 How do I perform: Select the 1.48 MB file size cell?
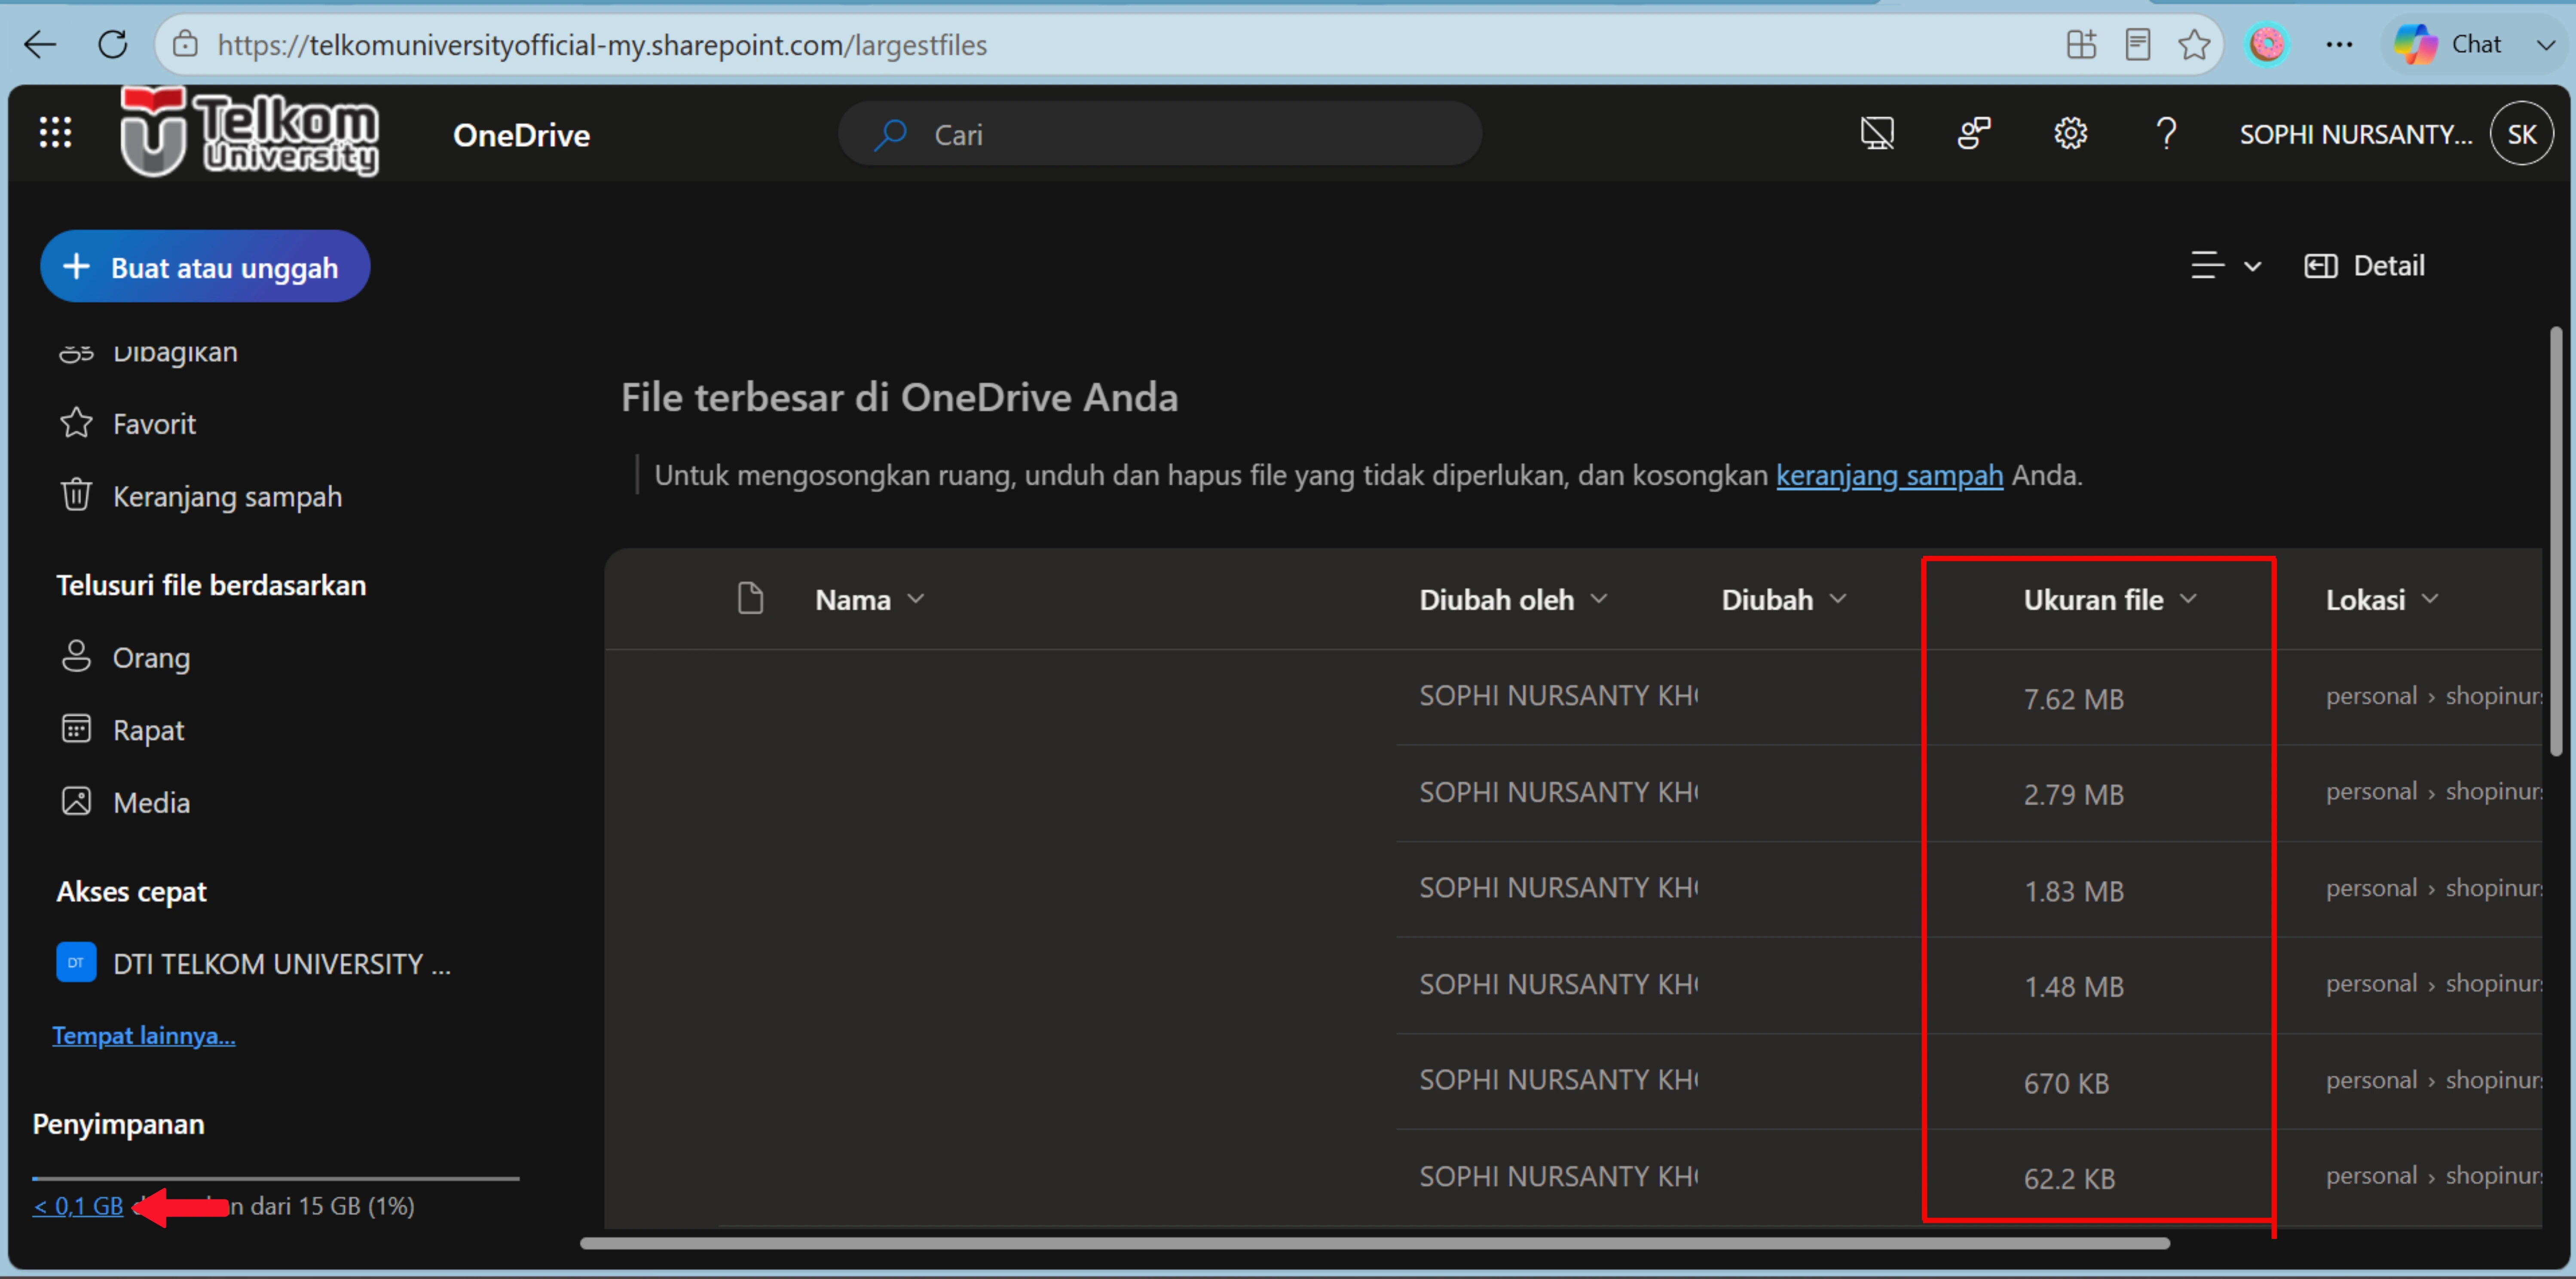coord(2073,987)
